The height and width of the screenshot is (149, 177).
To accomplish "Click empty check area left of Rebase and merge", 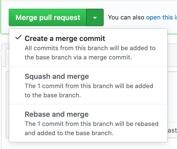I will click(x=18, y=114).
